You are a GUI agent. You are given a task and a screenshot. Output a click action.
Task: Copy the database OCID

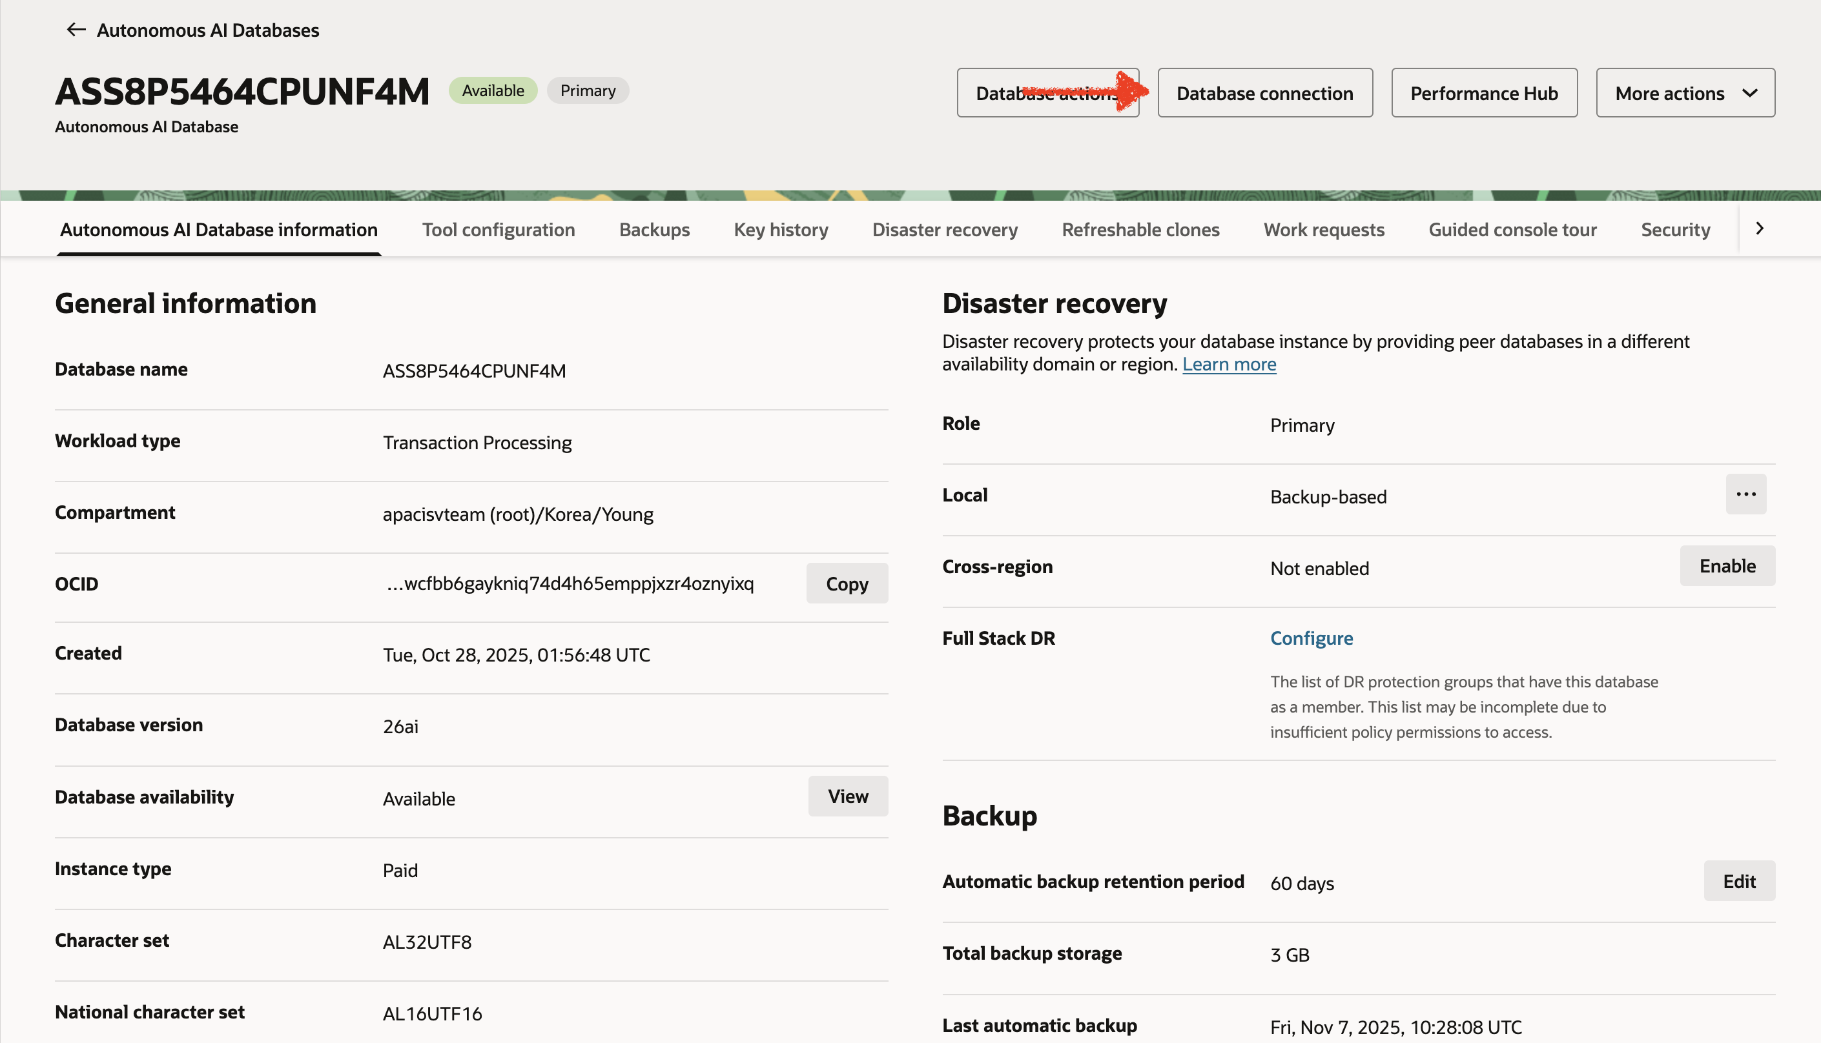(x=847, y=584)
